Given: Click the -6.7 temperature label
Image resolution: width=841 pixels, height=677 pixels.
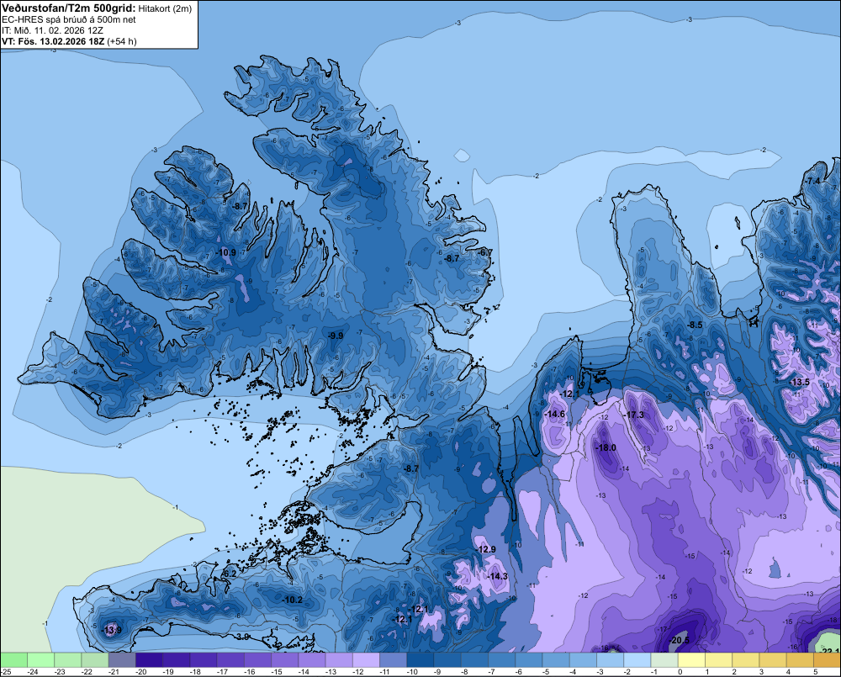Looking at the screenshot, I should [x=485, y=252].
